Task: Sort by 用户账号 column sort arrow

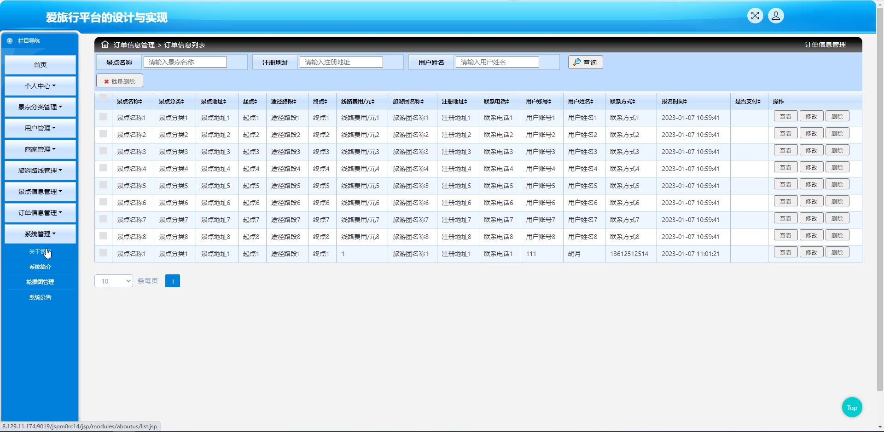Action: point(550,102)
